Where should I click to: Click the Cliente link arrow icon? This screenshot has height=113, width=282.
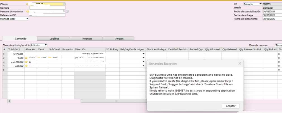tap(27, 4)
